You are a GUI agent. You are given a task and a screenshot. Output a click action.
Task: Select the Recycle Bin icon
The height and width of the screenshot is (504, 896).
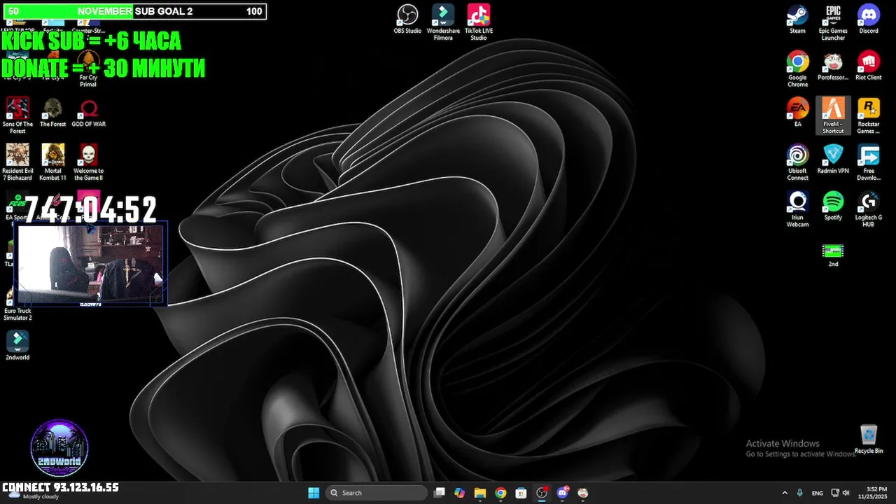click(869, 439)
